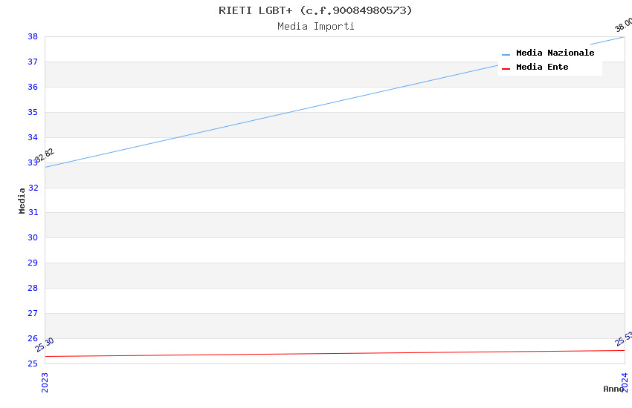Click y-axis tick value 38
The height and width of the screenshot is (408, 632).
coord(33,36)
